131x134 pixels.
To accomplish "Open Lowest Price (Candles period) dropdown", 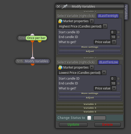I will [104, 73].
